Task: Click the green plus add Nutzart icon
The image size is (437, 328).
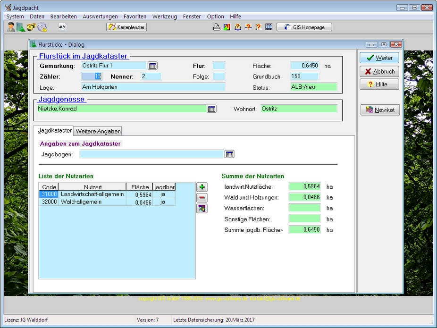Action: coord(202,187)
